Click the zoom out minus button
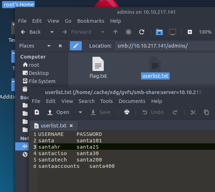This screenshot has height=192, width=215. 189,32
